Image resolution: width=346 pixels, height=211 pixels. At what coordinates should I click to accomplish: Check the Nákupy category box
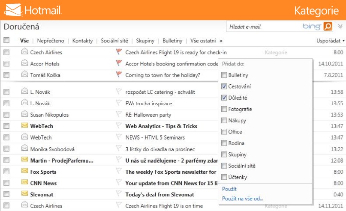(224, 120)
